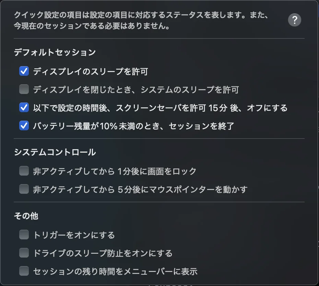Enable system sleep when display is closed
Screen dimensions: 319x286
(24, 88)
